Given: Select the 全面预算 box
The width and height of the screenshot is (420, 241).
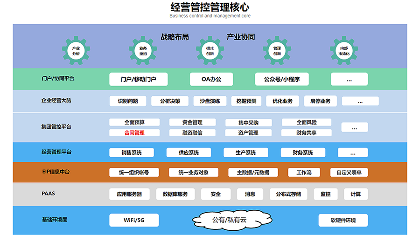Looking at the screenshot, I should [134, 122].
